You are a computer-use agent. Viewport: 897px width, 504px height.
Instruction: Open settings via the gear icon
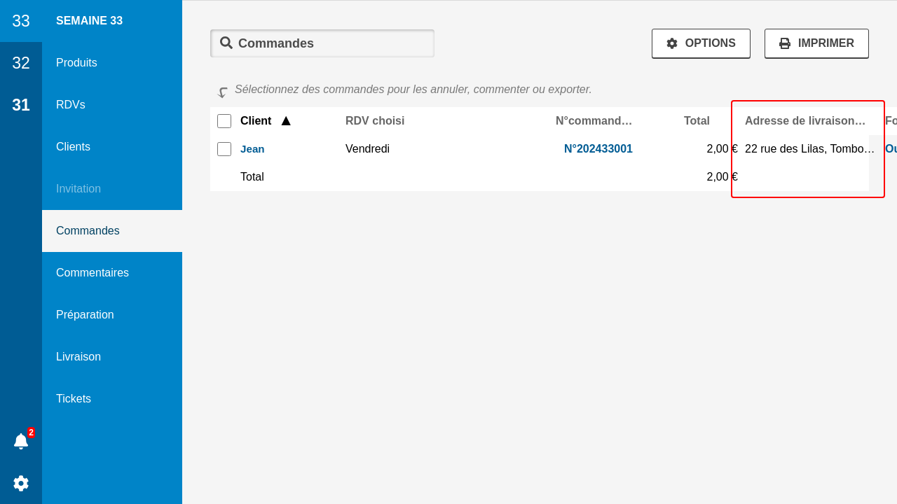coord(21,483)
